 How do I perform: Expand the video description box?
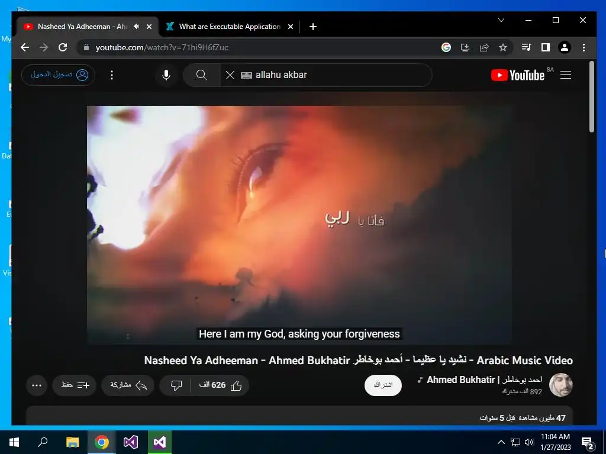(x=299, y=416)
